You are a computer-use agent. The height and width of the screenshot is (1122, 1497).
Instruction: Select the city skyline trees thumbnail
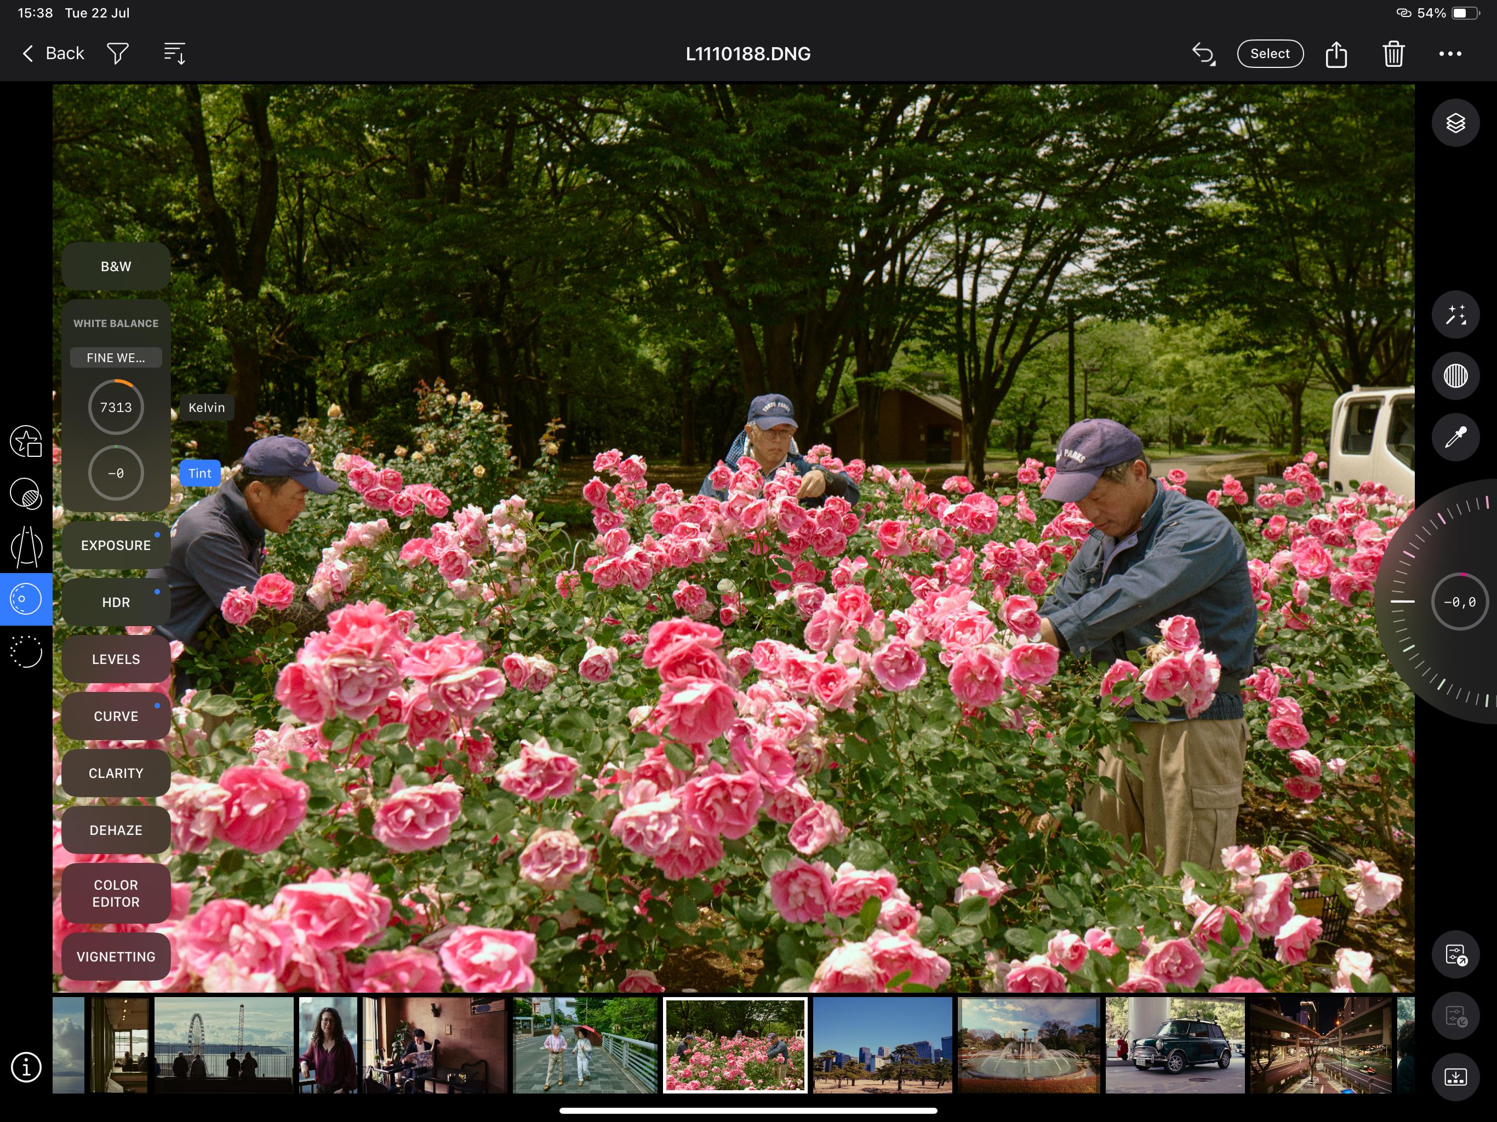coord(883,1045)
